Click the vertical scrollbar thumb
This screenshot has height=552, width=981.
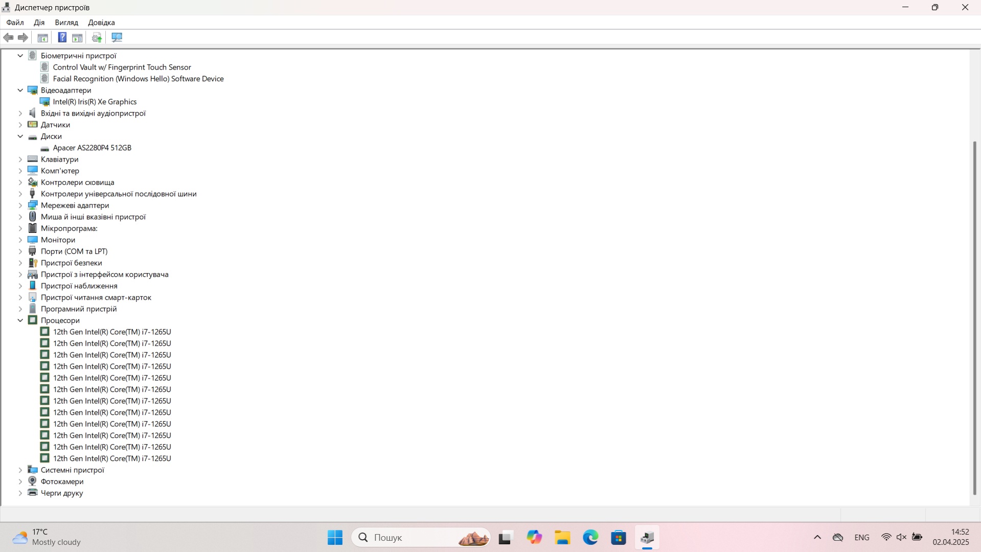point(974,318)
